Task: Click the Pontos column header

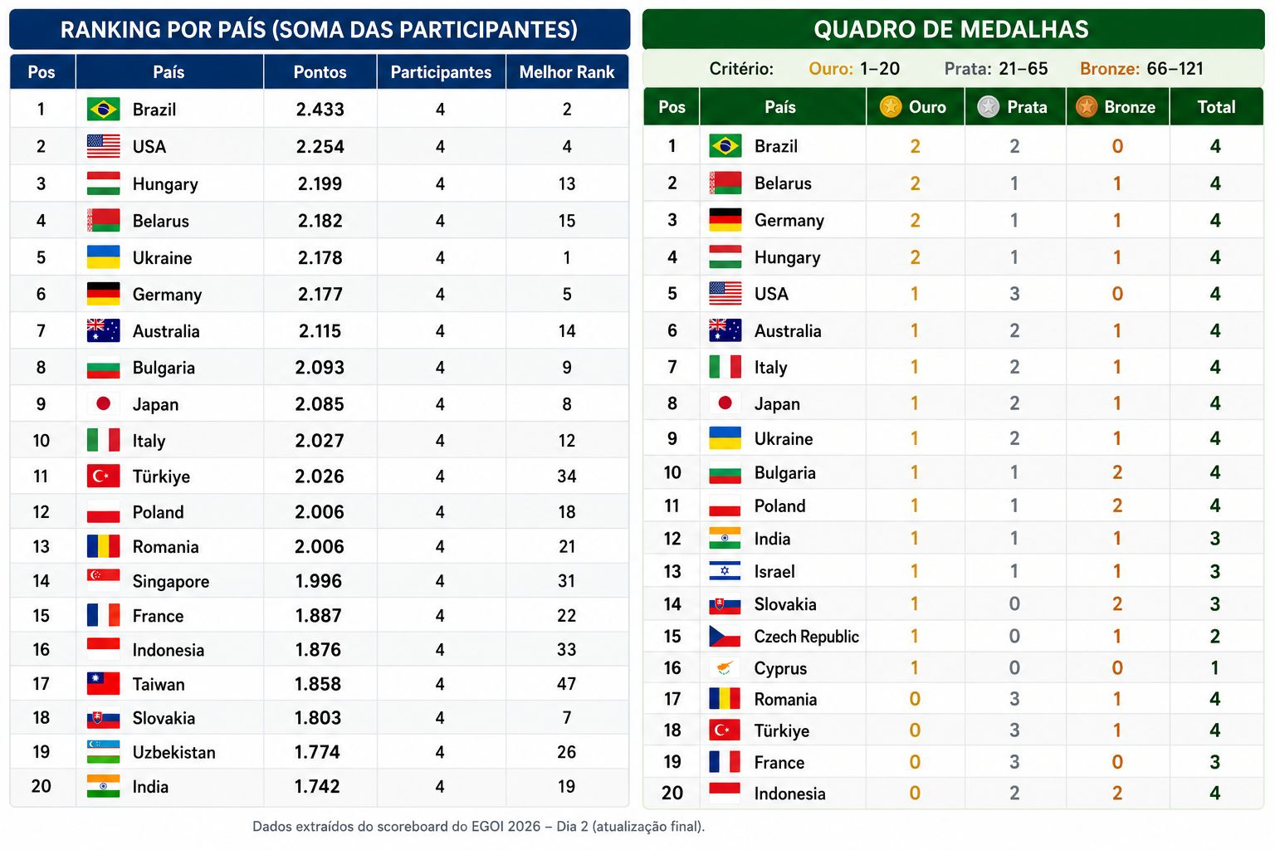Action: pos(320,72)
